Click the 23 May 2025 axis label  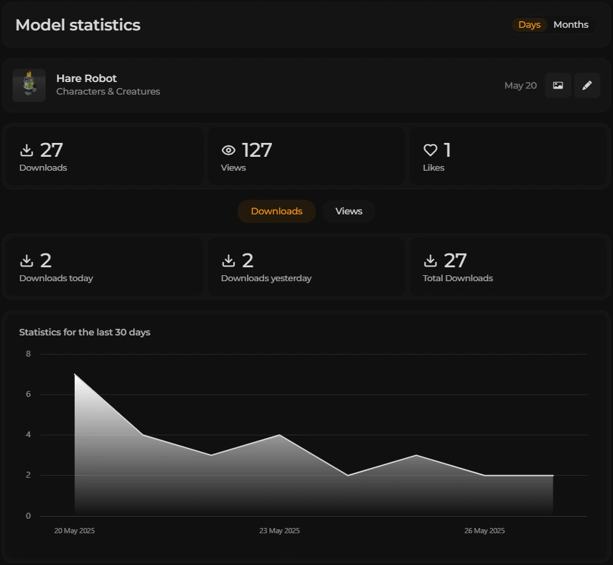click(x=279, y=531)
